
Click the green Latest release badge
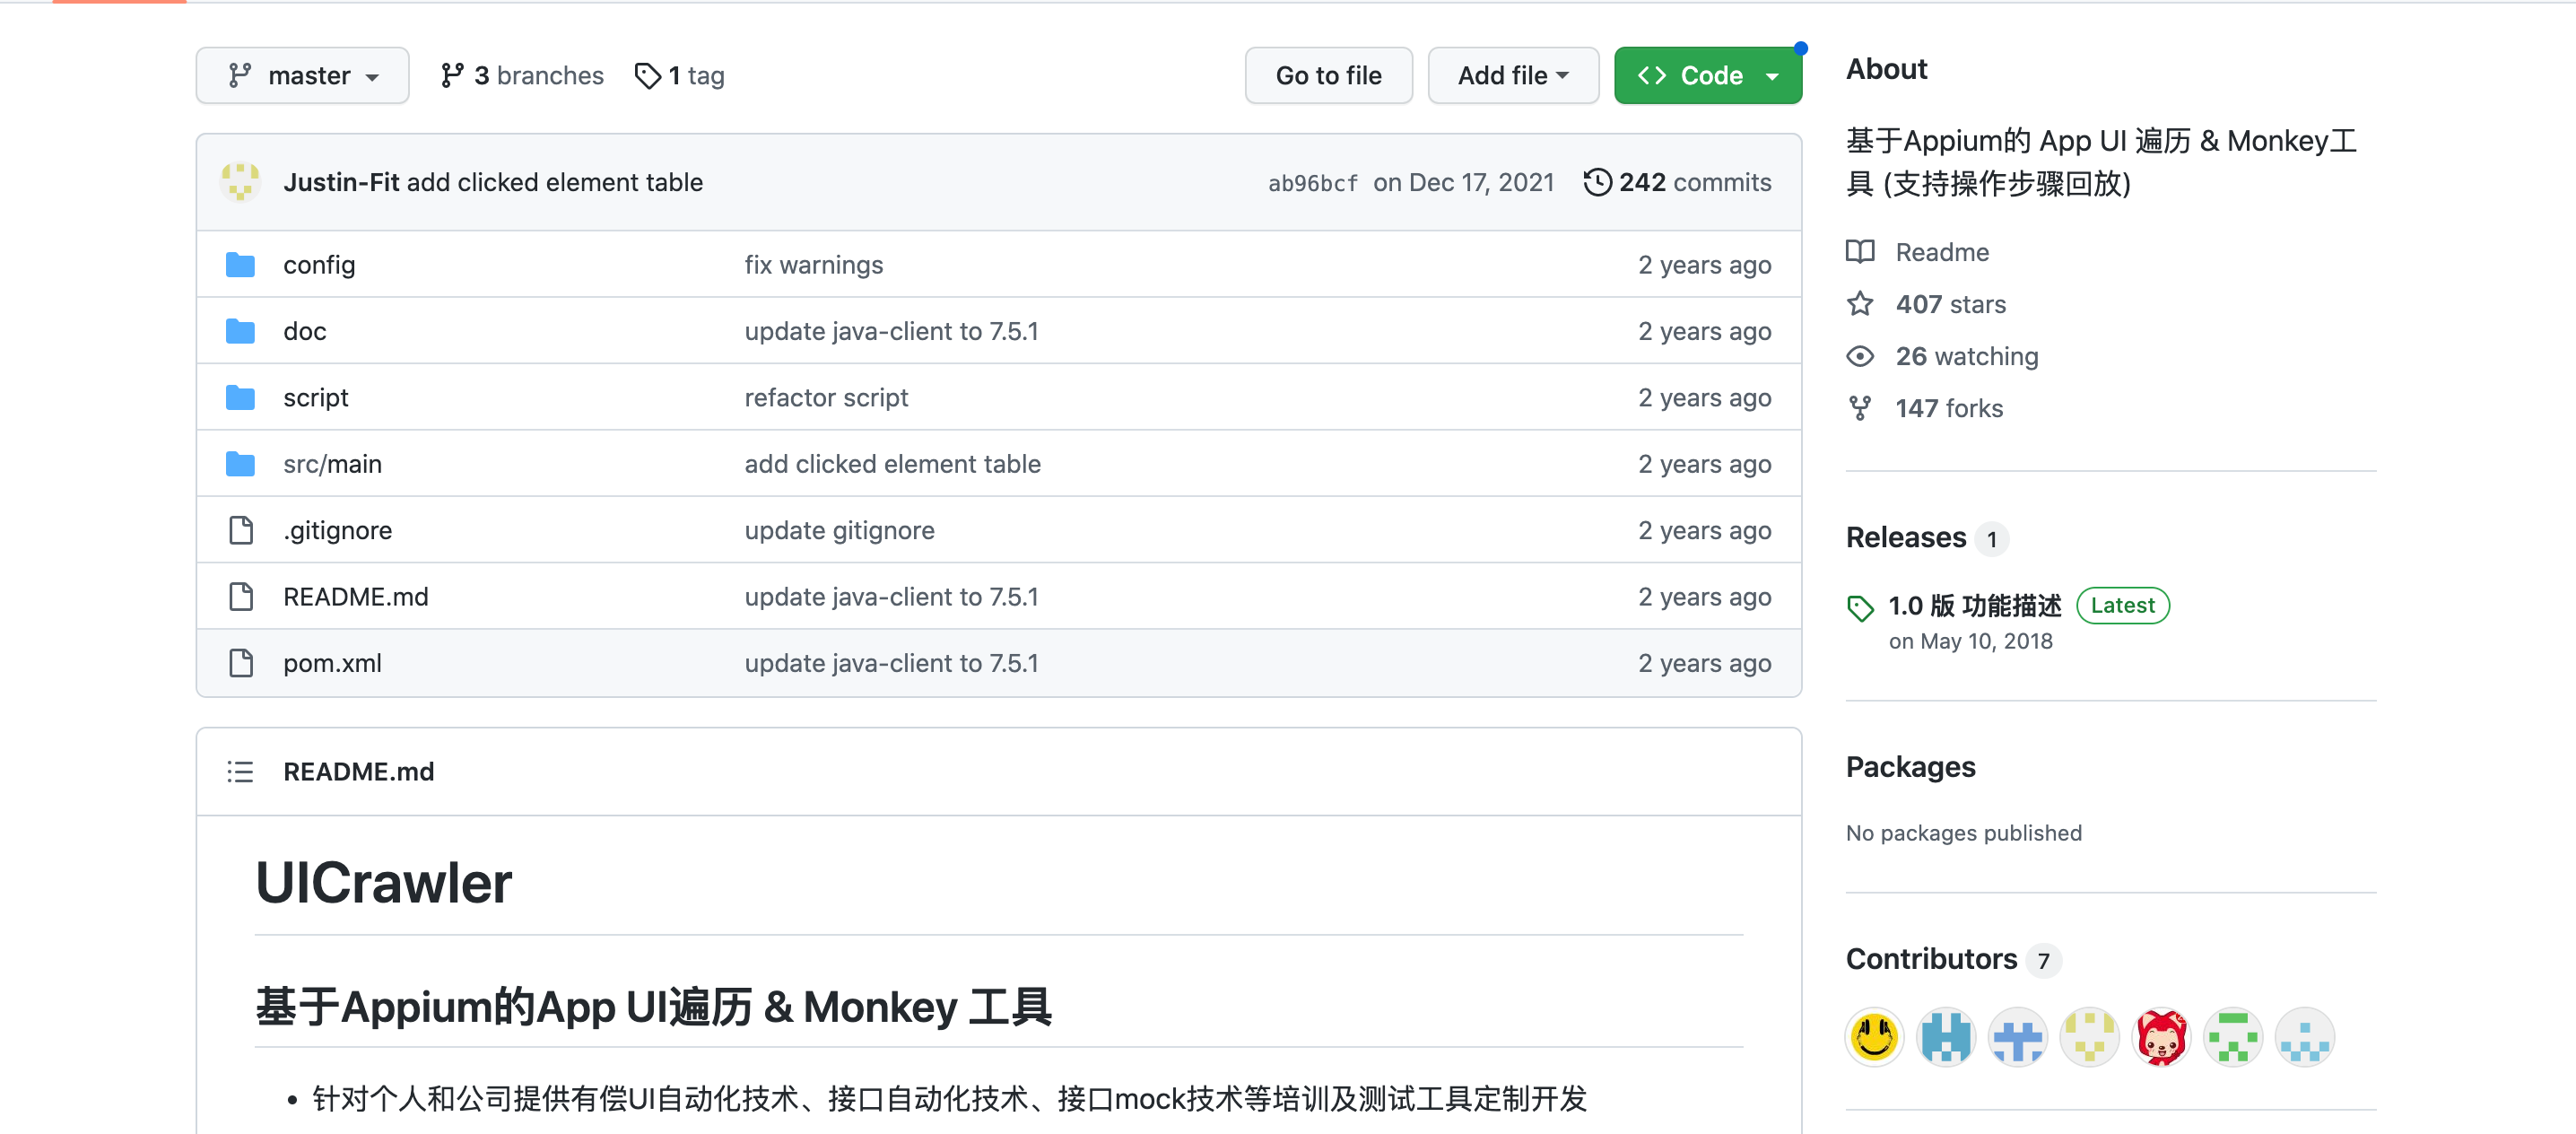(2122, 605)
